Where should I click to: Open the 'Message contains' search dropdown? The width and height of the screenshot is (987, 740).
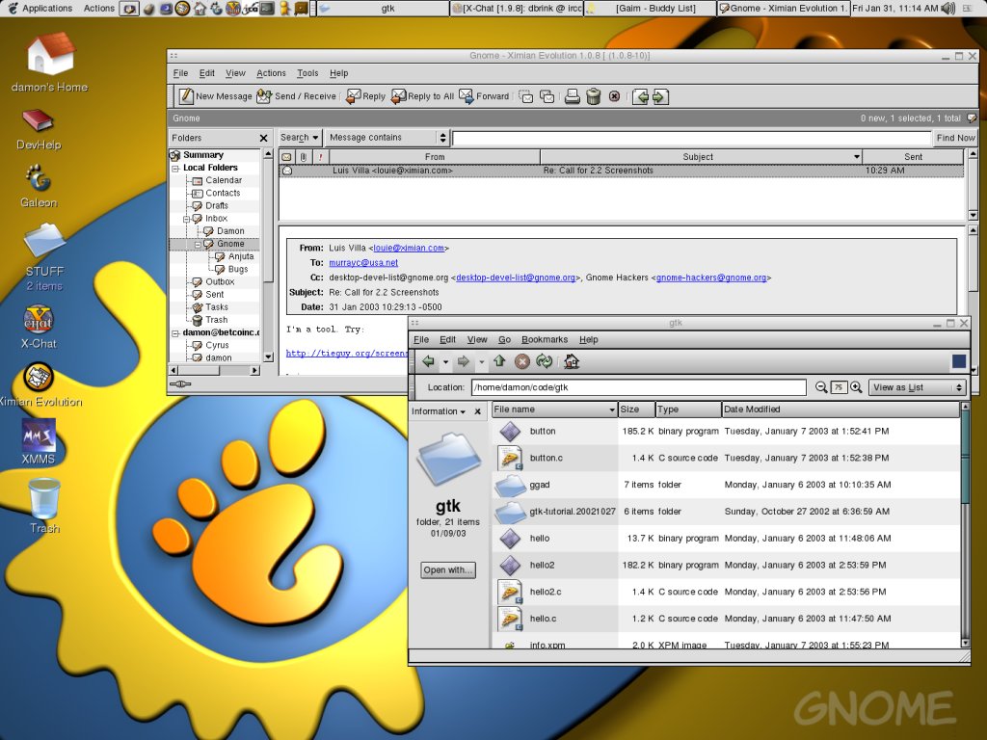387,138
